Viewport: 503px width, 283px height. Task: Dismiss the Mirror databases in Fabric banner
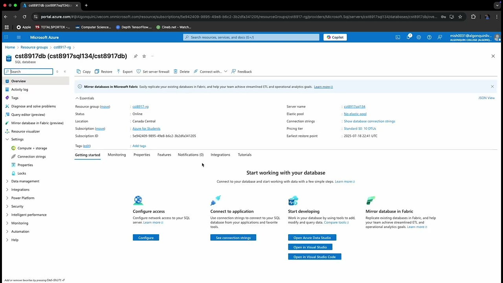pyautogui.click(x=492, y=86)
